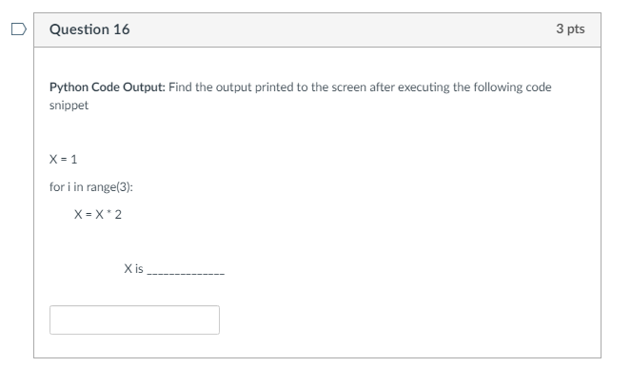
Task: Click the X = 1 code line
Action: point(63,160)
